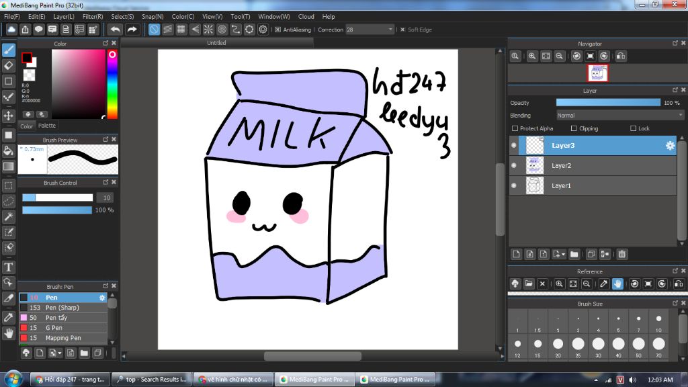Screen dimensions: 688x387
Task: Switch to the Palette tab
Action: (47, 126)
